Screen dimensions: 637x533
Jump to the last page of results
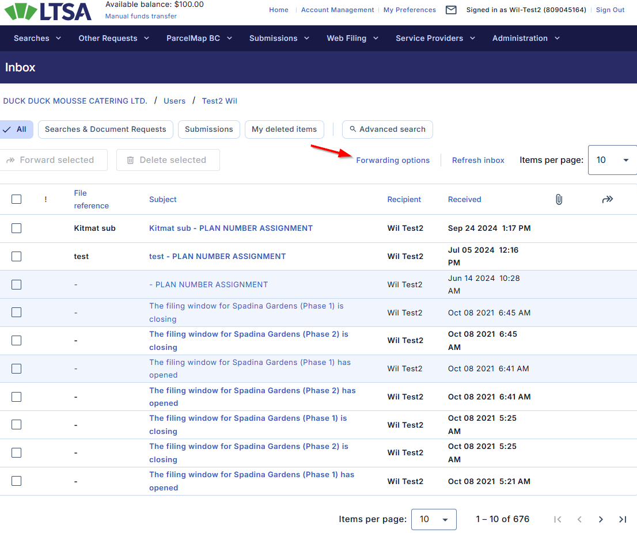click(623, 519)
